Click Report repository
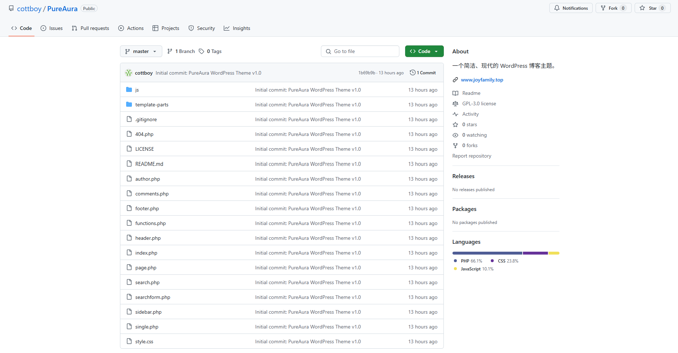Viewport: 678px width, 353px height. (x=472, y=156)
